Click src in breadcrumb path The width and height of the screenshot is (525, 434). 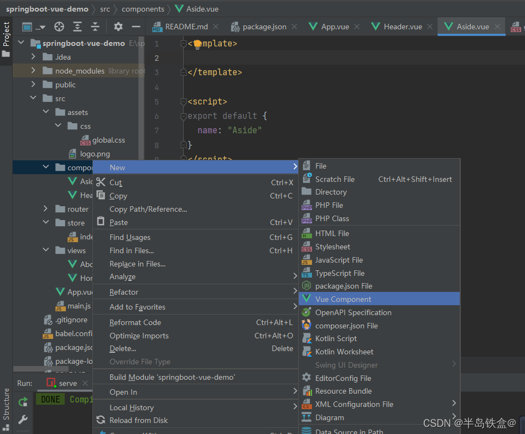coord(105,9)
